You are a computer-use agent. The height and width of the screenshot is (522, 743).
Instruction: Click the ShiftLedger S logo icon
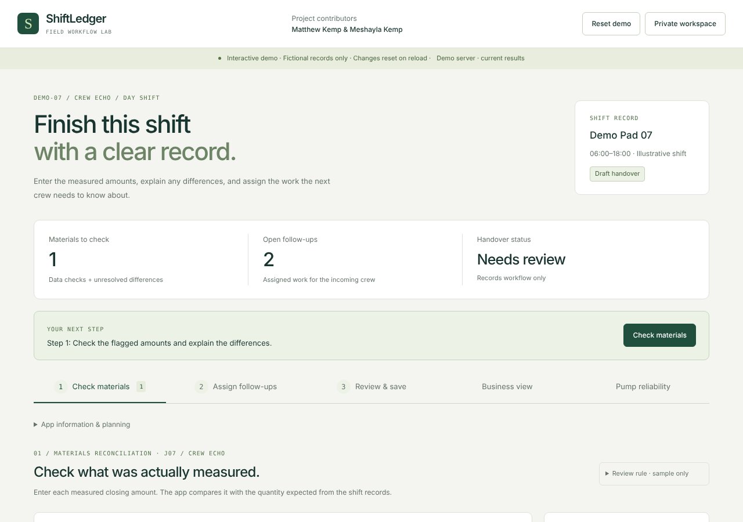pyautogui.click(x=28, y=24)
